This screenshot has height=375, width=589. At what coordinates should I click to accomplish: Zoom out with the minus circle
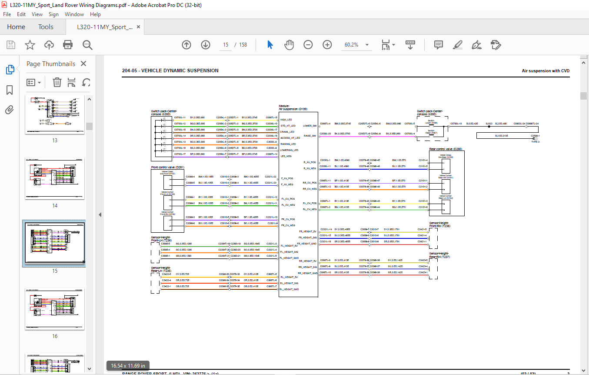tap(308, 45)
